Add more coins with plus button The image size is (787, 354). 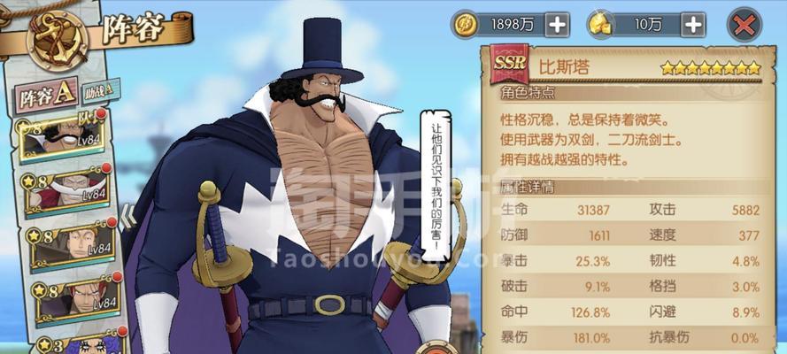click(557, 25)
